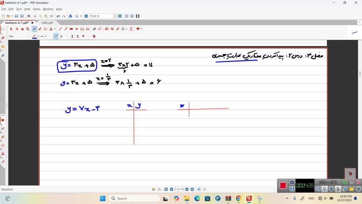The height and width of the screenshot is (204, 362).
Task: Stop recording with the red button
Action: [283, 185]
